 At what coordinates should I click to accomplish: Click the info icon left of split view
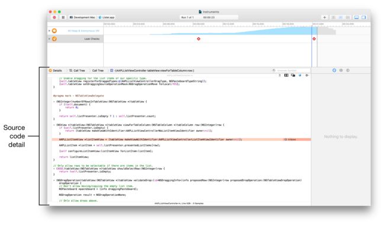280,75
